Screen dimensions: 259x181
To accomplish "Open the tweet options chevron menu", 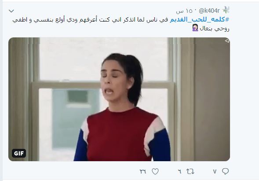I will coord(11,11).
